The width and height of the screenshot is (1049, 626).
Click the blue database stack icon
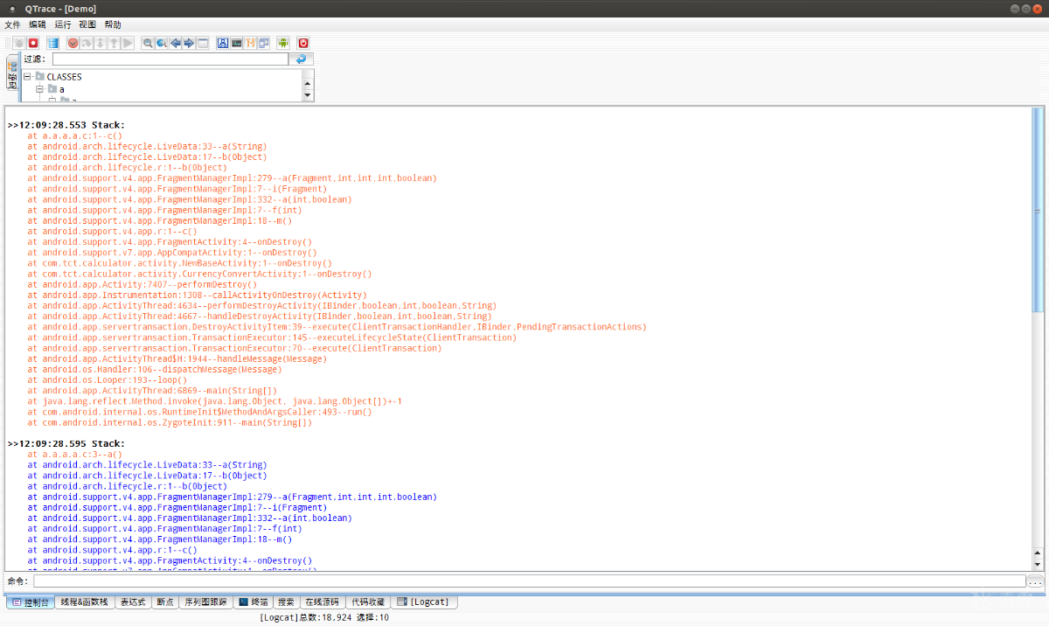pyautogui.click(x=52, y=43)
